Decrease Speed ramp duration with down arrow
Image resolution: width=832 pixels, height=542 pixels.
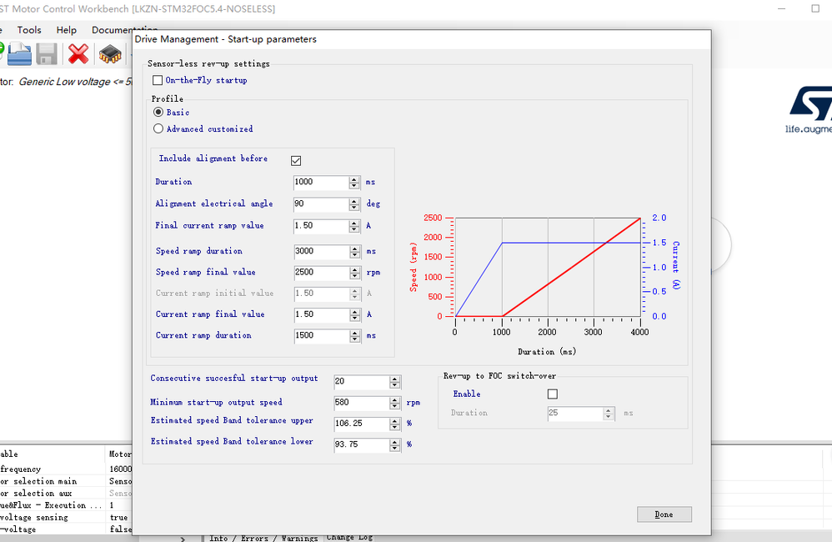[354, 255]
